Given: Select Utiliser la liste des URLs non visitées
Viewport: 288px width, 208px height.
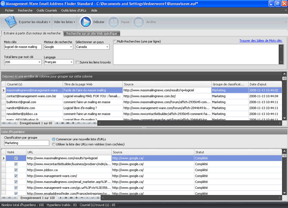Looking at the screenshot, I should [x=54, y=144].
